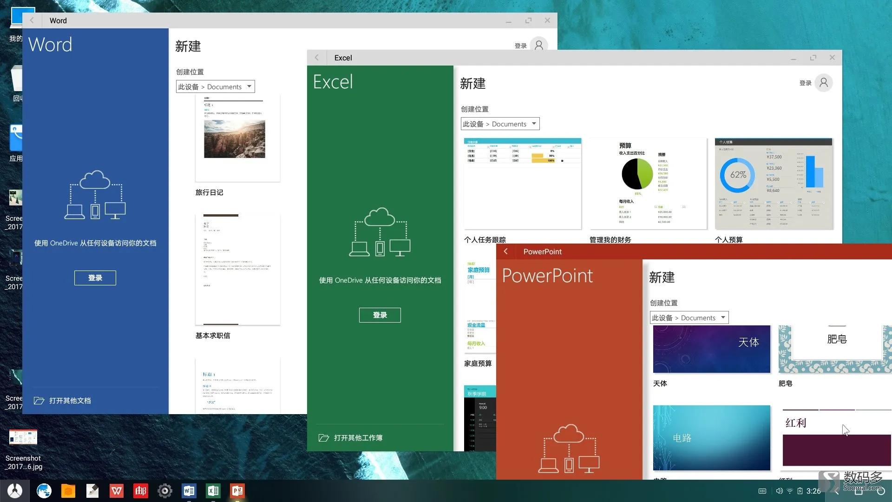Click the back arrow in PowerPoint title bar
Screen dimensions: 892x502
[505, 251]
